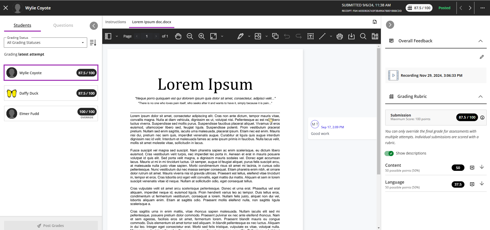Image resolution: width=490 pixels, height=230 pixels.
Task: Collapse the Overall Feedback section
Action: click(481, 41)
